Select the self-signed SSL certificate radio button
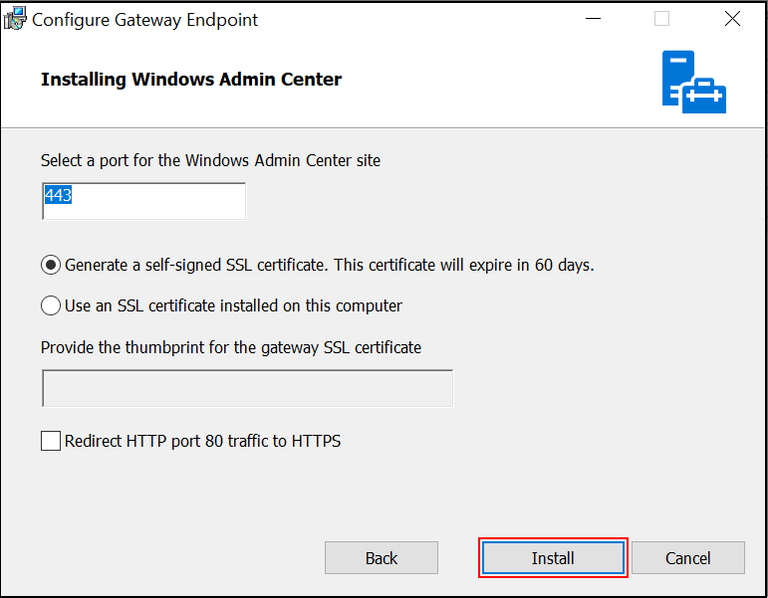The image size is (768, 598). pyautogui.click(x=51, y=265)
